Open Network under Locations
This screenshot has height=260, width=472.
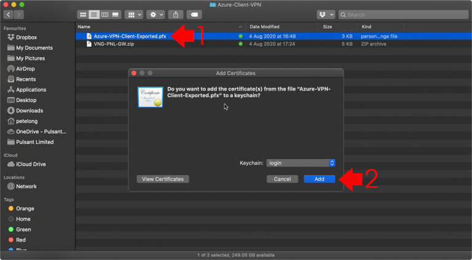(x=26, y=187)
